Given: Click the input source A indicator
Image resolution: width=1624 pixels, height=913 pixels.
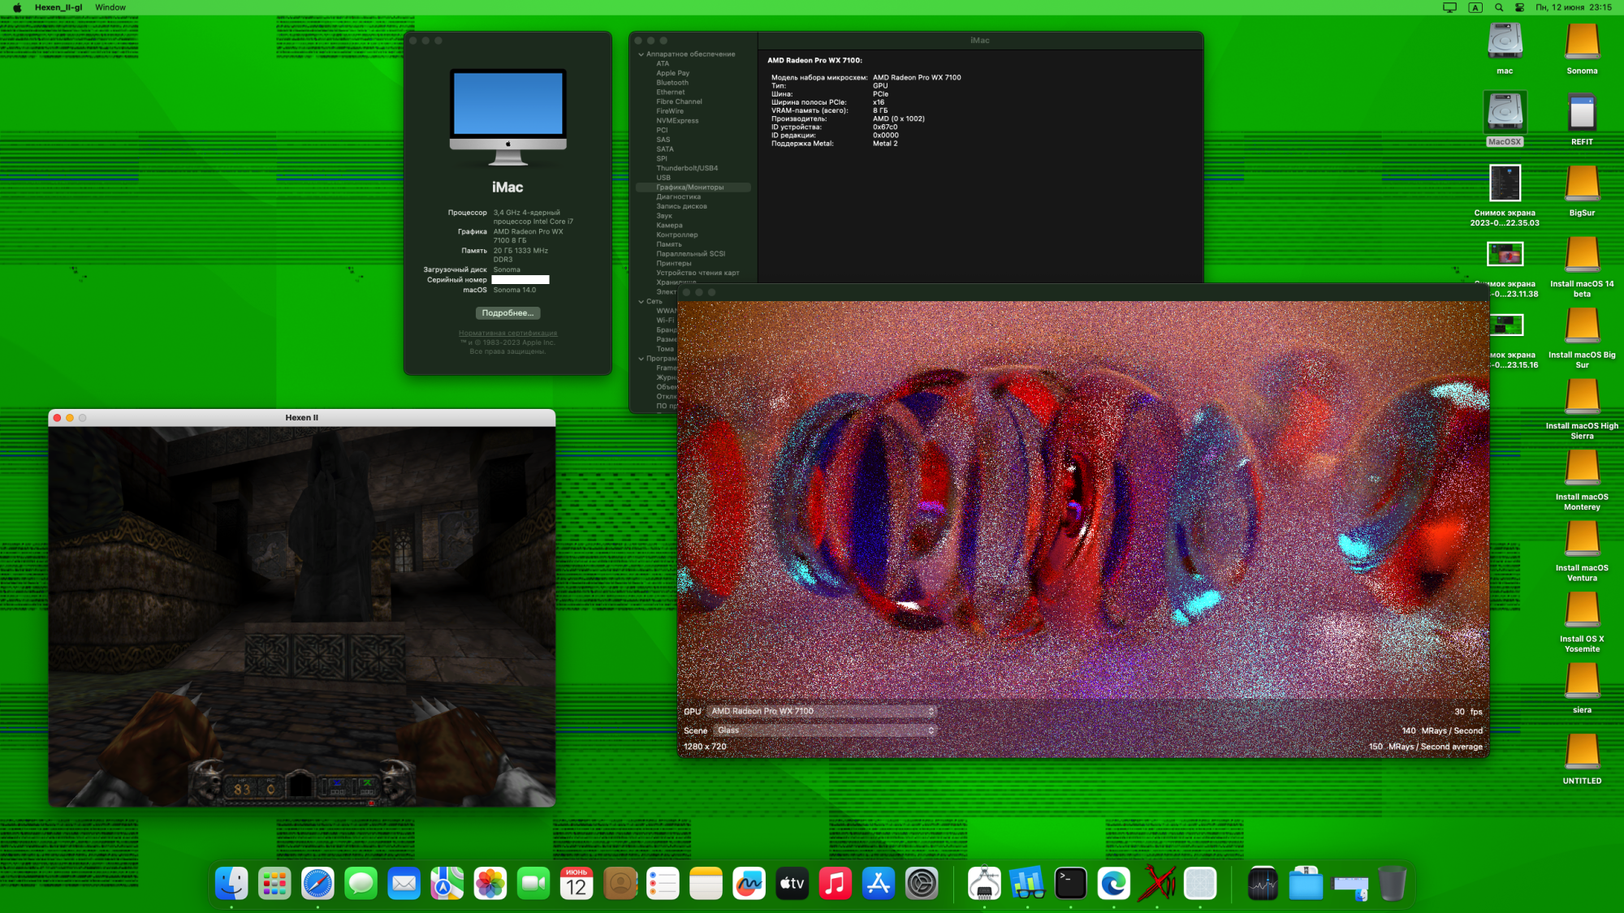Looking at the screenshot, I should pyautogui.click(x=1475, y=7).
